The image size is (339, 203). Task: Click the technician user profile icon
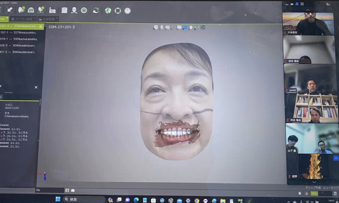tap(74, 10)
